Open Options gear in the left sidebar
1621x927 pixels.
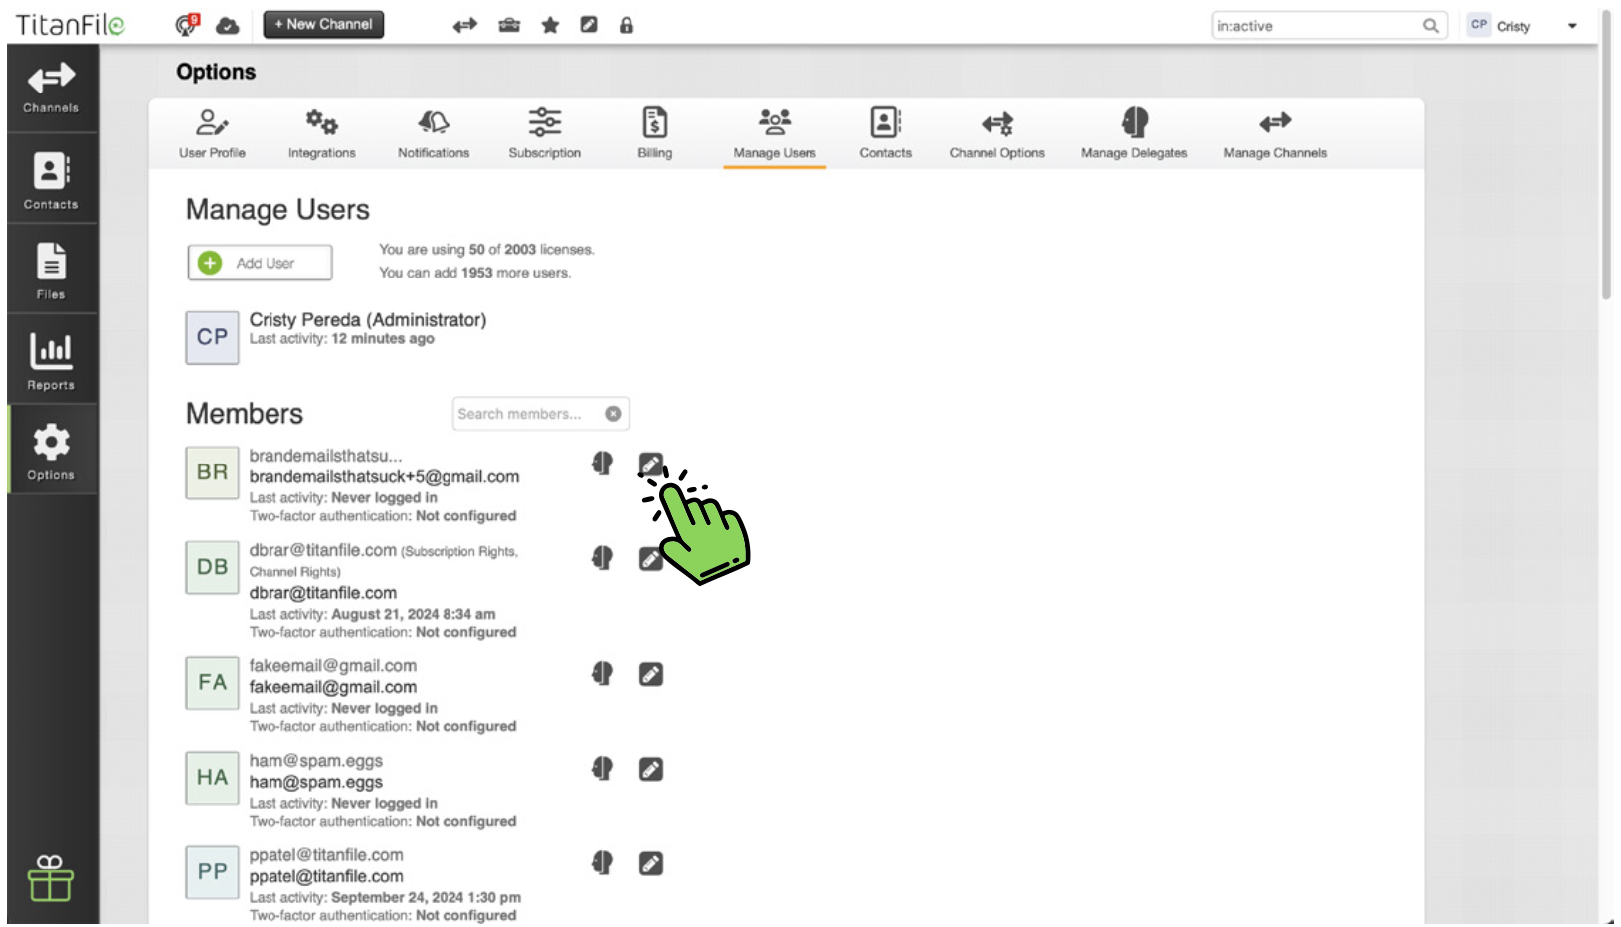(51, 451)
